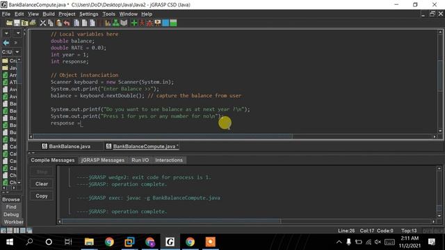Switch to the Run I/O tab
The height and width of the screenshot is (250, 445).
pos(140,160)
